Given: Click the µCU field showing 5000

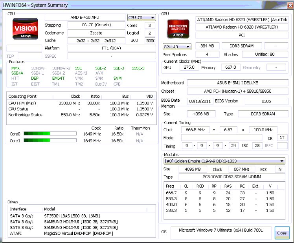Looking at the screenshot, I should (x=150, y=40).
